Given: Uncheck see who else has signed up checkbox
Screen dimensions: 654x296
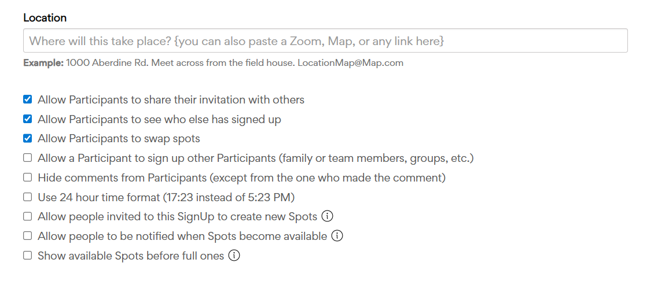Looking at the screenshot, I should tap(27, 119).
